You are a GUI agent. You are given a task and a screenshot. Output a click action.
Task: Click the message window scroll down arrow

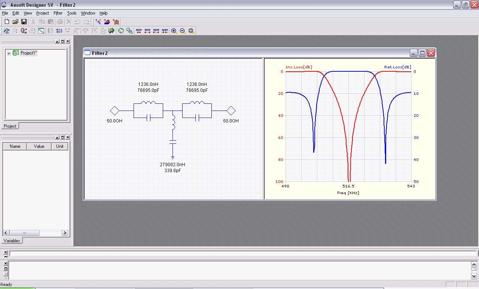click(x=474, y=276)
